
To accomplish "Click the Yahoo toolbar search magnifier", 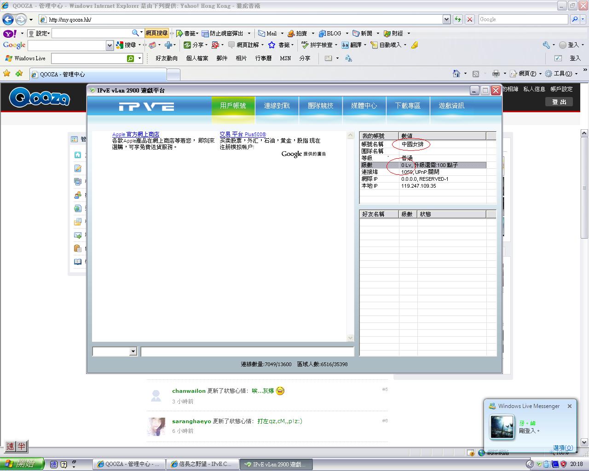I will pos(135,33).
